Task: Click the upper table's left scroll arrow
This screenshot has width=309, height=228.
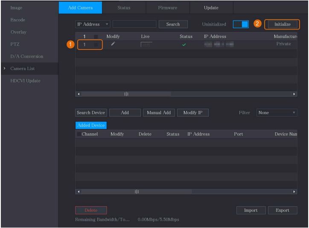Action: [x=79, y=94]
